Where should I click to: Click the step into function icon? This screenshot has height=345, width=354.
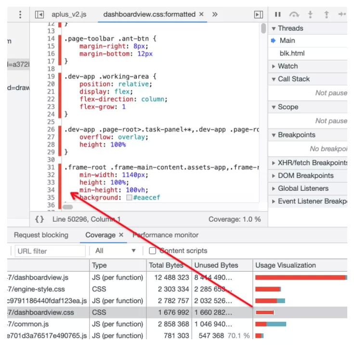[x=311, y=14]
